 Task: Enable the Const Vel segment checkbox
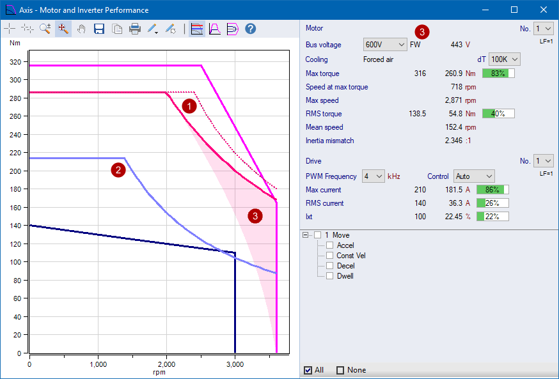tap(330, 256)
